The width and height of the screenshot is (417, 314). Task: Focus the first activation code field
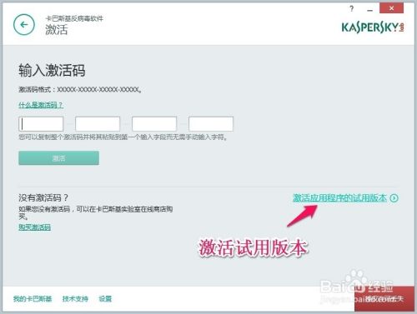click(41, 124)
